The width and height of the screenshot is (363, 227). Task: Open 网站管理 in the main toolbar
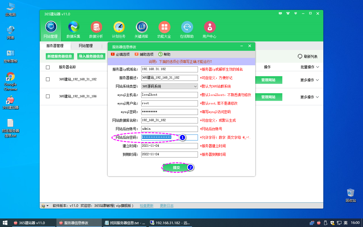click(51, 30)
